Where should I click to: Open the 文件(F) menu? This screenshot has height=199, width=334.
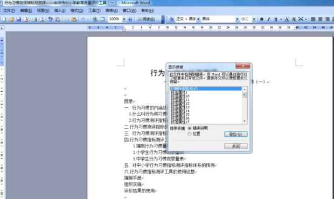pyautogui.click(x=9, y=11)
